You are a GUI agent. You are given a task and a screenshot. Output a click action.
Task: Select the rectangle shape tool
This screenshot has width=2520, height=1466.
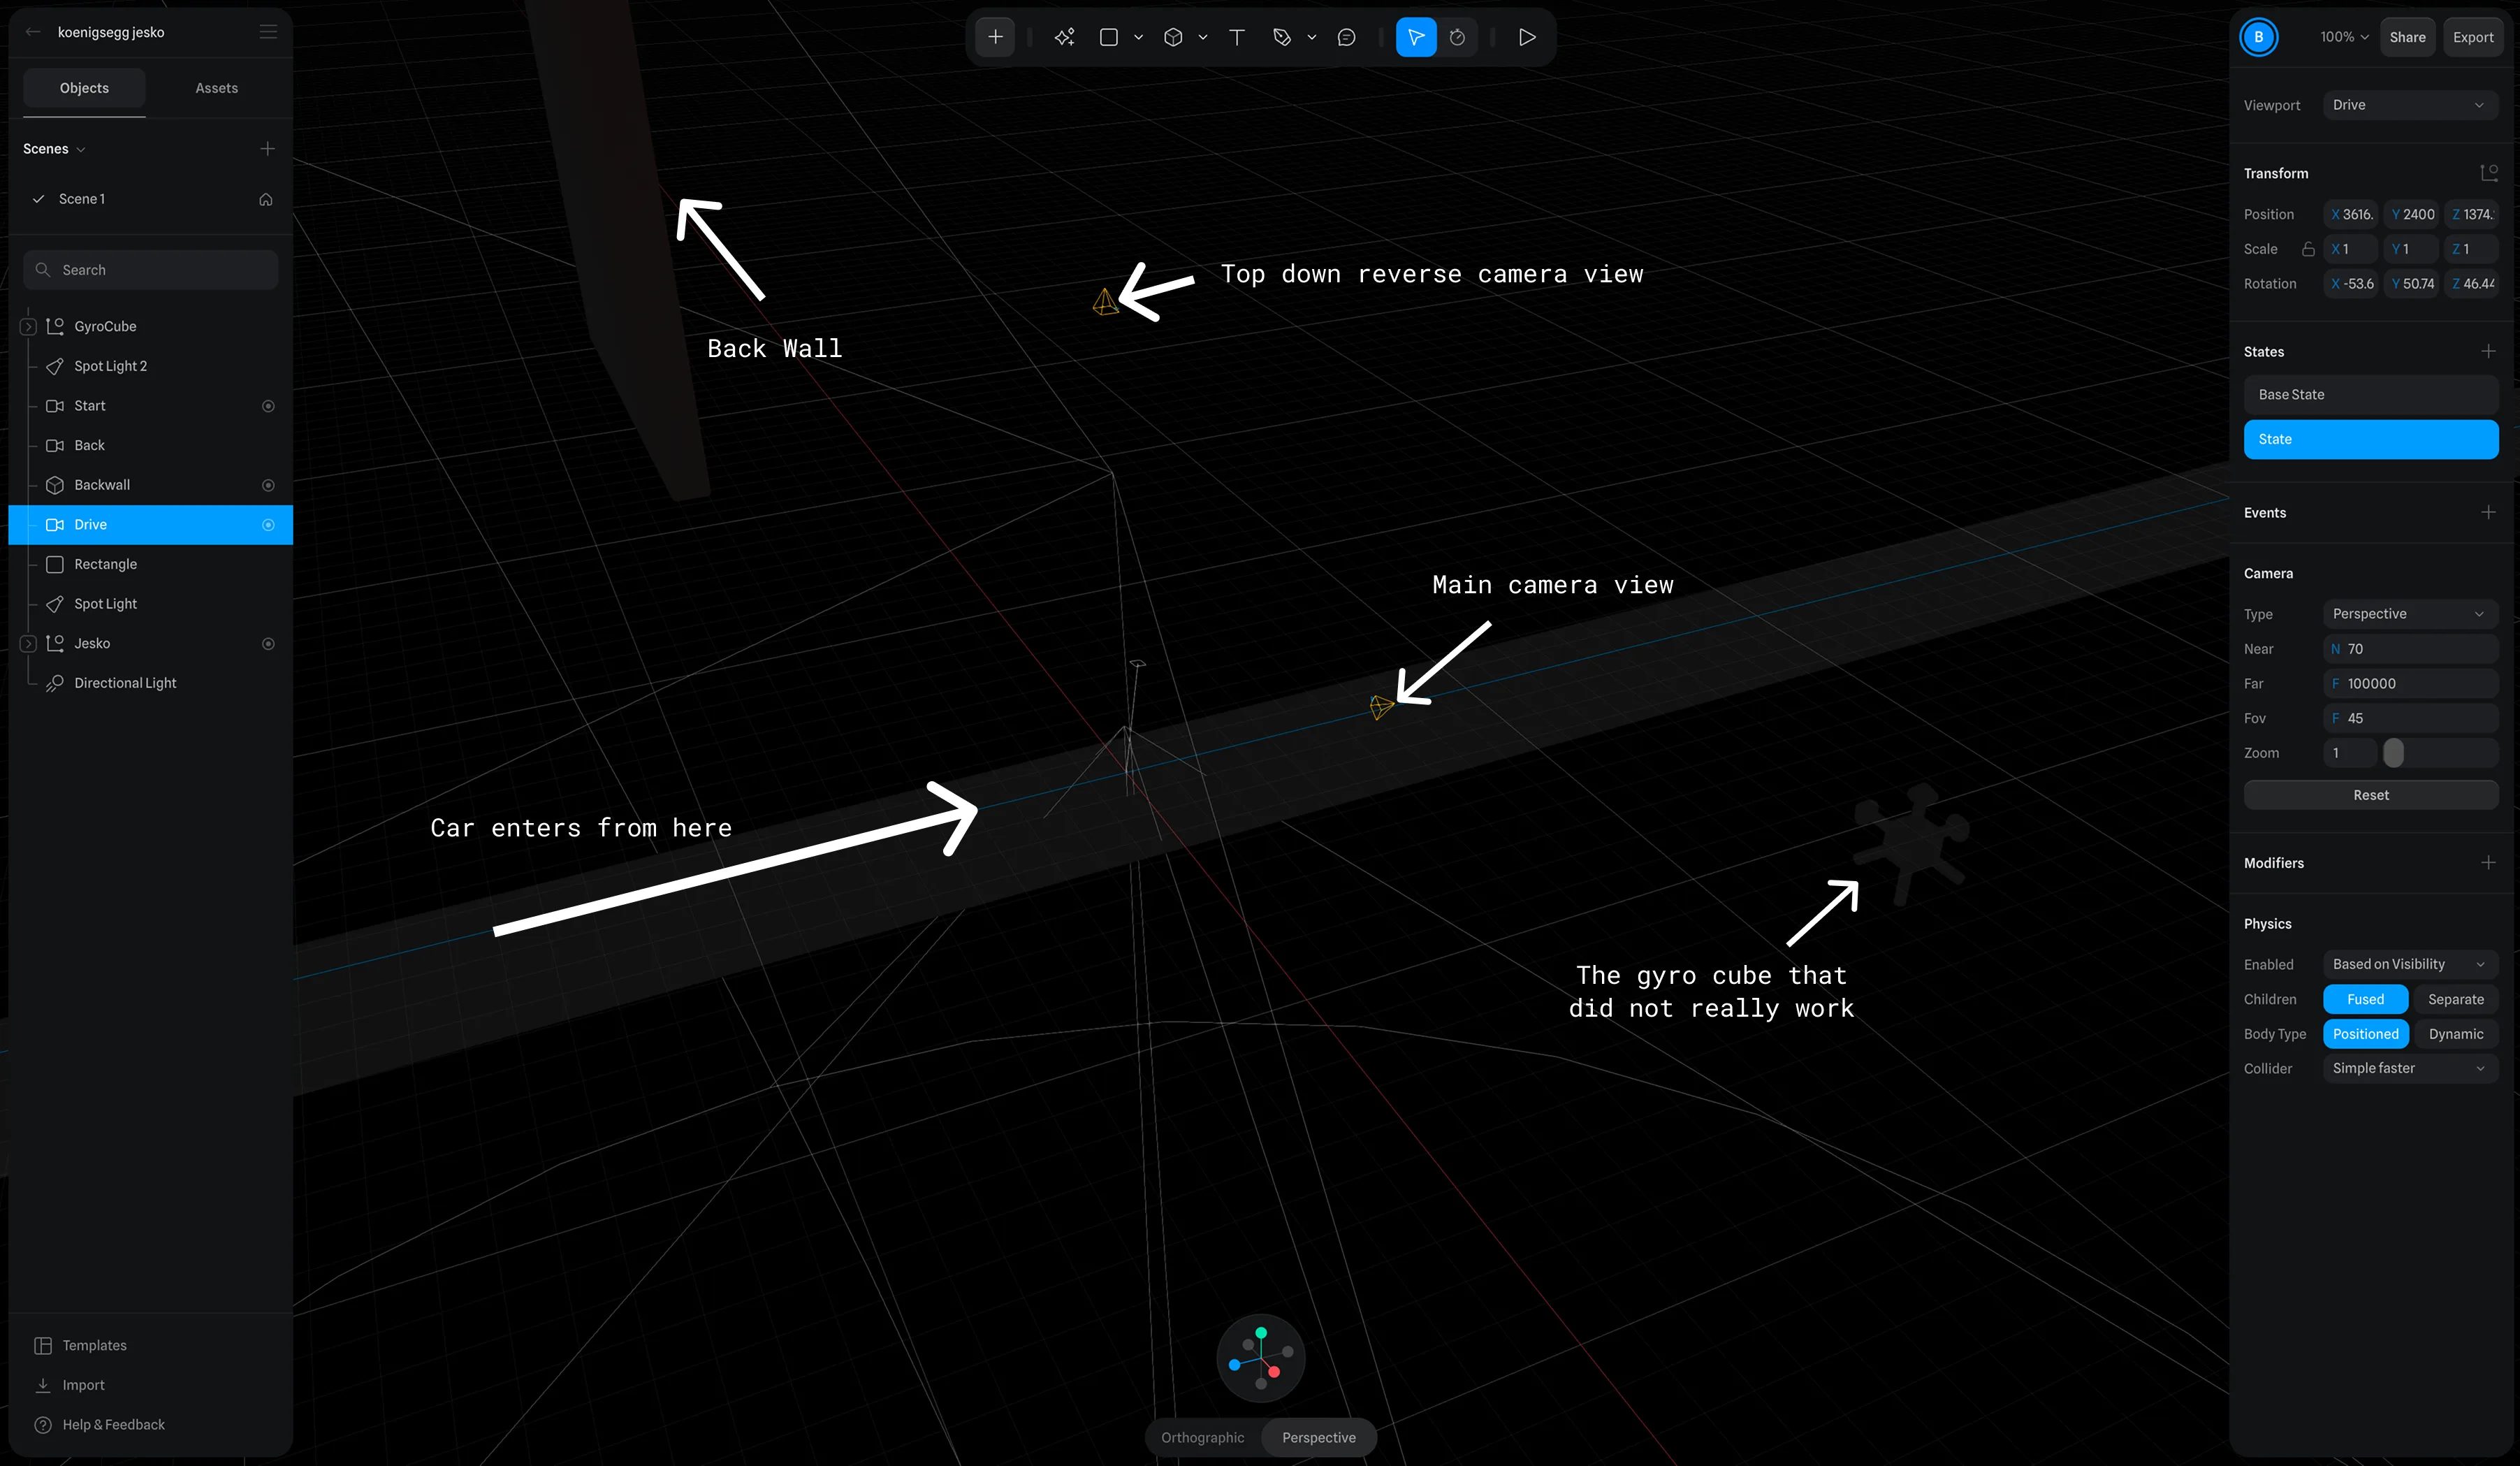pyautogui.click(x=1108, y=37)
